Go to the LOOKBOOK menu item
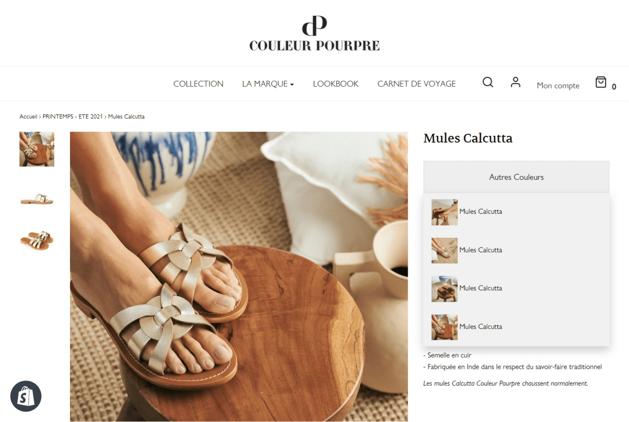This screenshot has width=629, height=422. [336, 84]
